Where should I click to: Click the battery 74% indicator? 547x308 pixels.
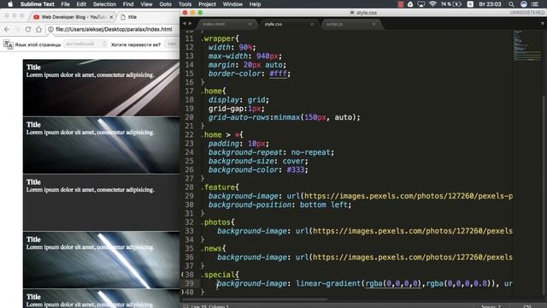(450, 4)
